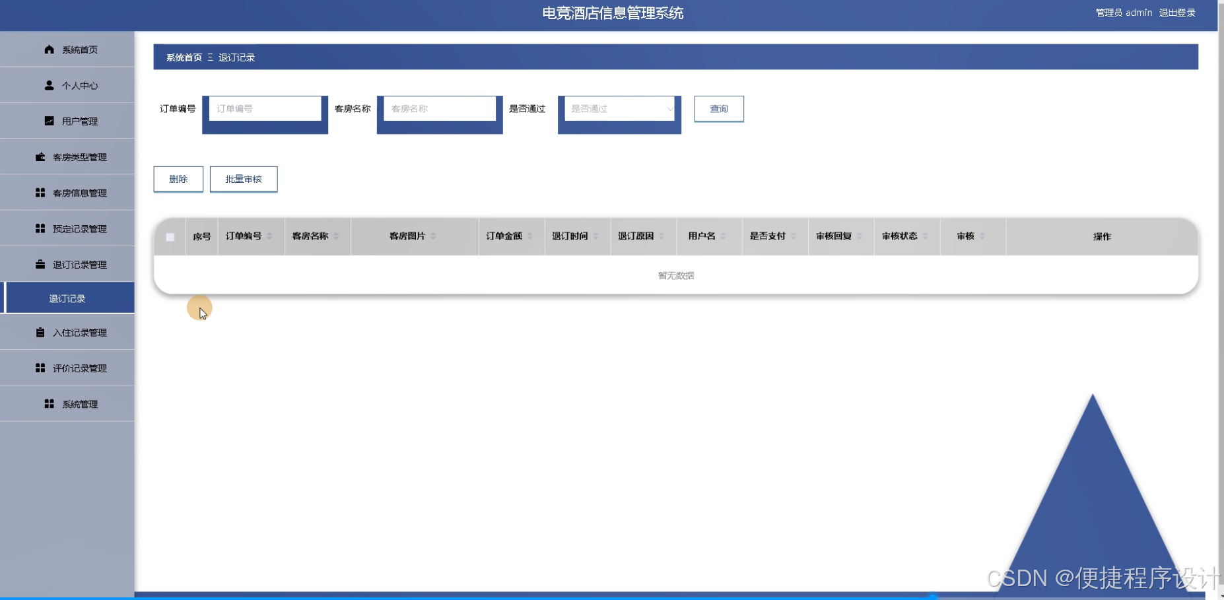The width and height of the screenshot is (1224, 600).
Task: Click the icon beside 客房类型管理
Action: pos(40,156)
